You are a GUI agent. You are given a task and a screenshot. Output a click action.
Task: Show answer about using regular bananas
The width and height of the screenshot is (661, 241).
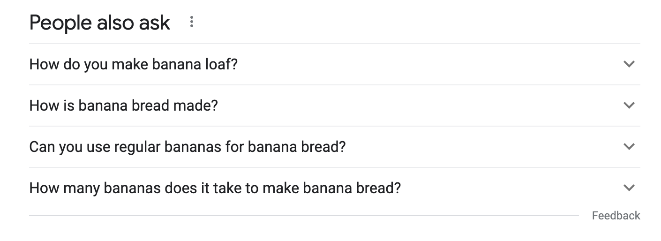pos(187,147)
